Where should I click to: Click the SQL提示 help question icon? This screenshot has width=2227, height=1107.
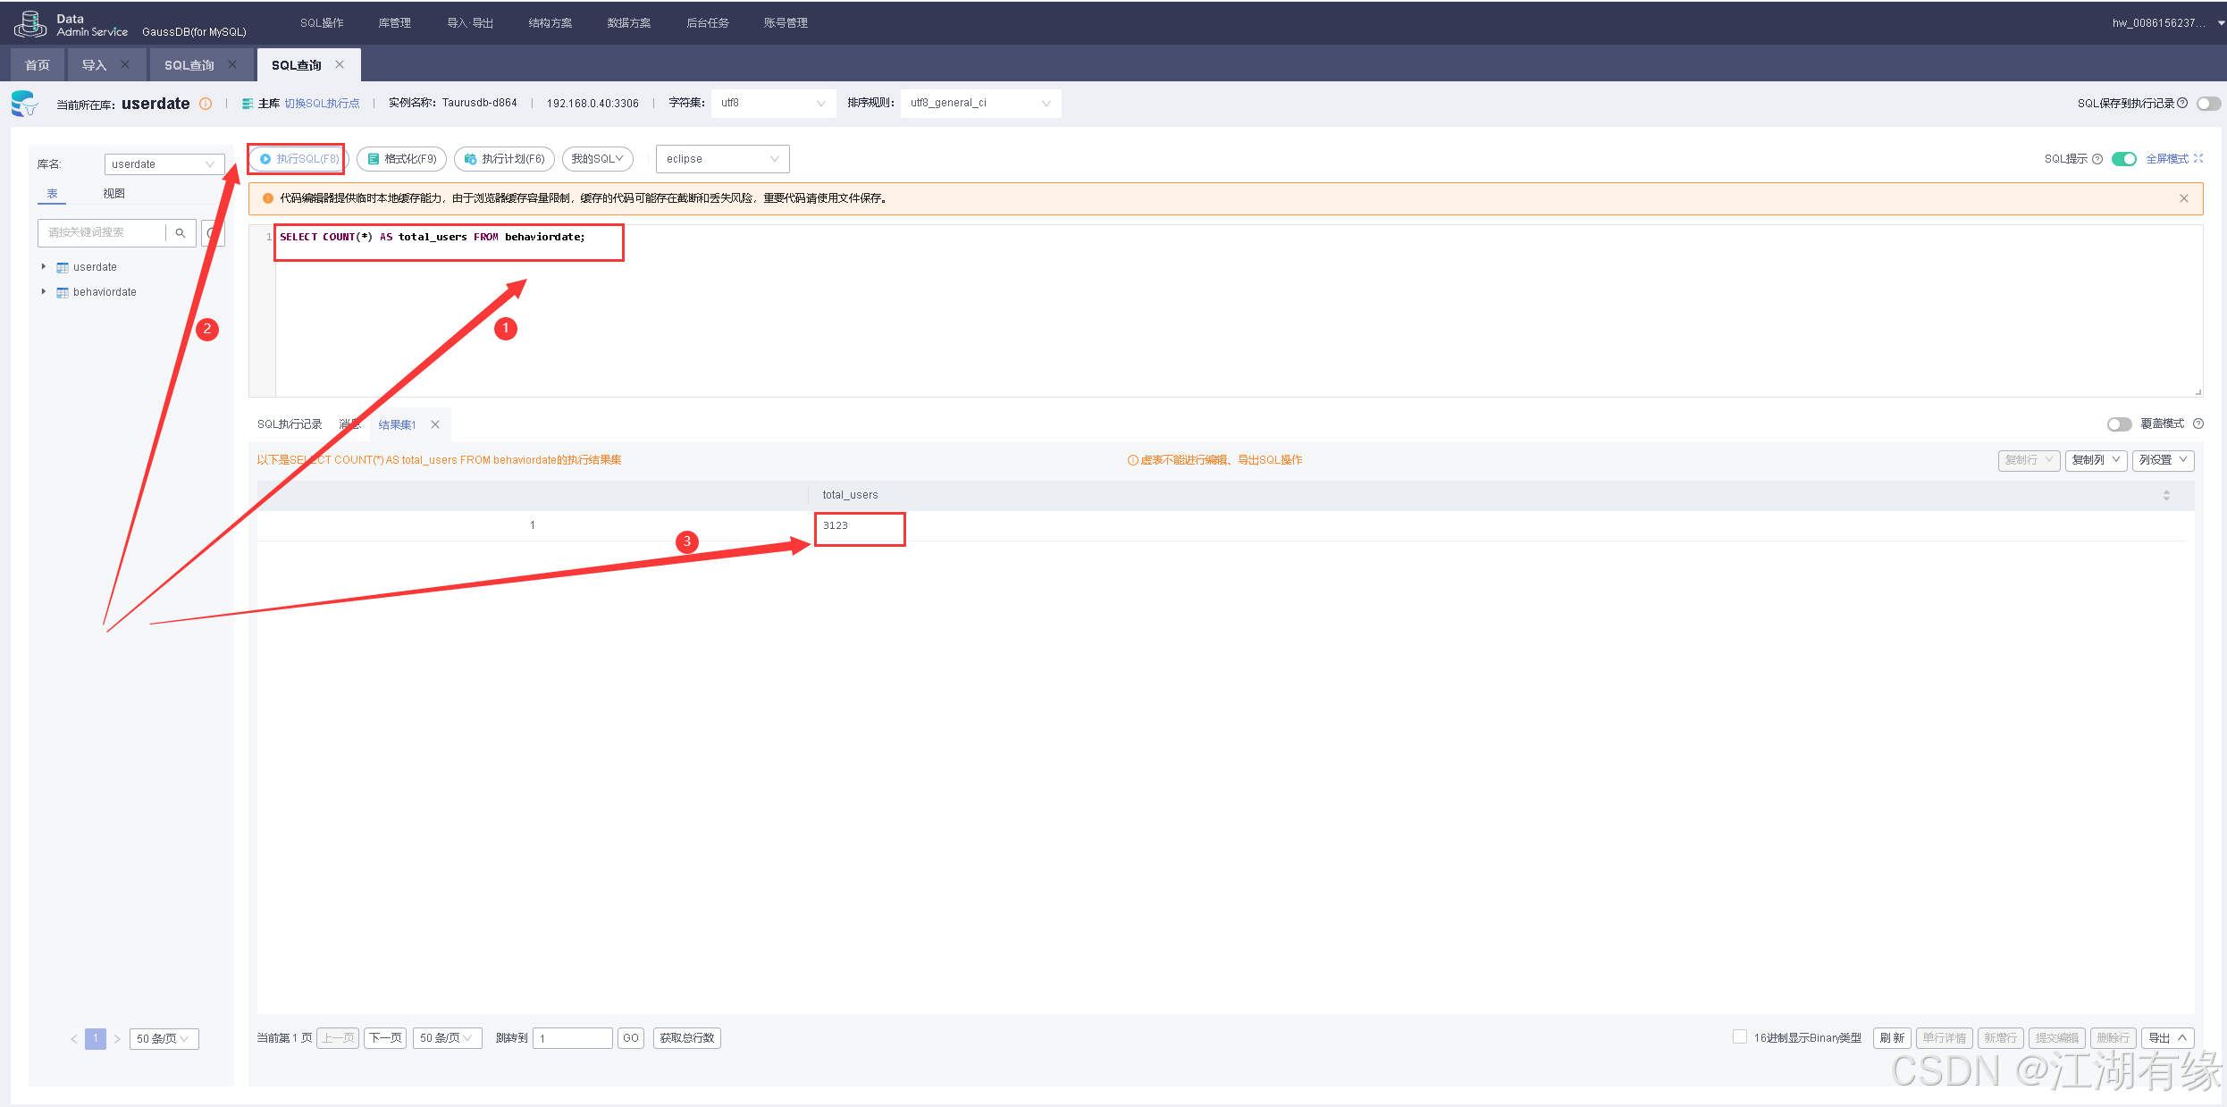coord(2097,159)
